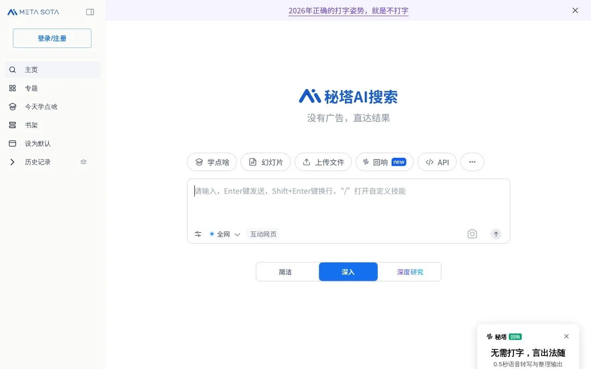The width and height of the screenshot is (591, 369).
Task: Click the home search magnifier icon
Action: (x=12, y=70)
